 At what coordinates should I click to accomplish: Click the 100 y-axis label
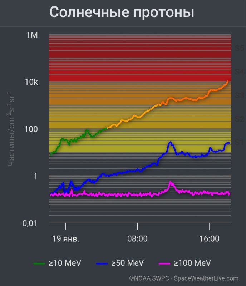pyautogui.click(x=31, y=129)
